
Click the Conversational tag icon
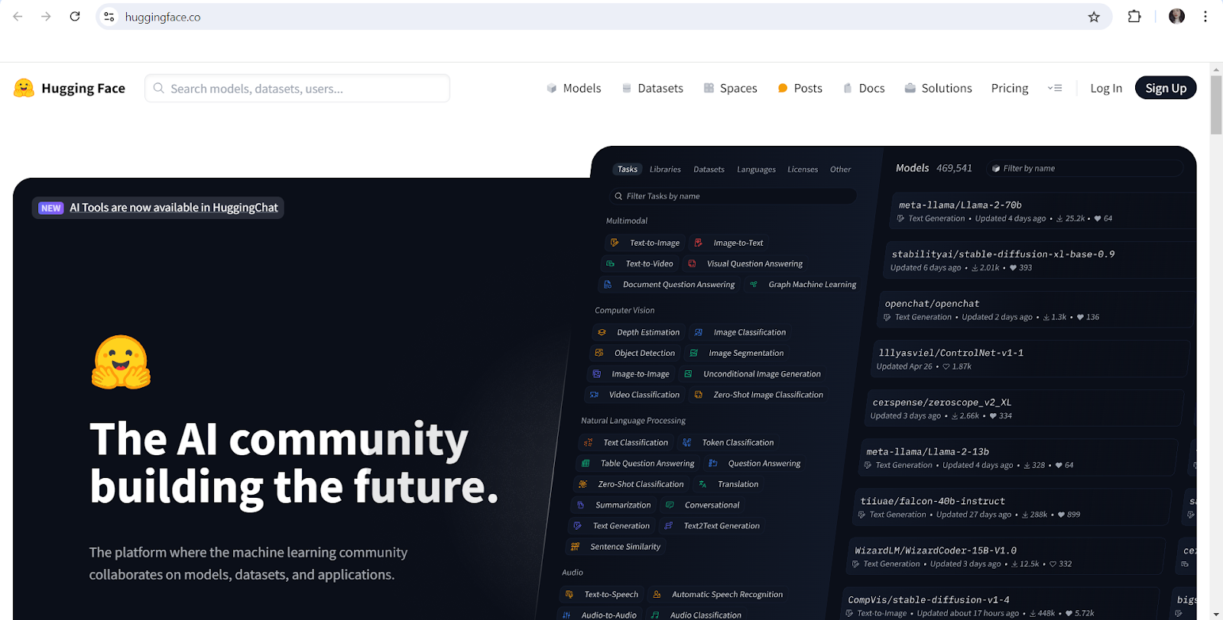tap(670, 505)
